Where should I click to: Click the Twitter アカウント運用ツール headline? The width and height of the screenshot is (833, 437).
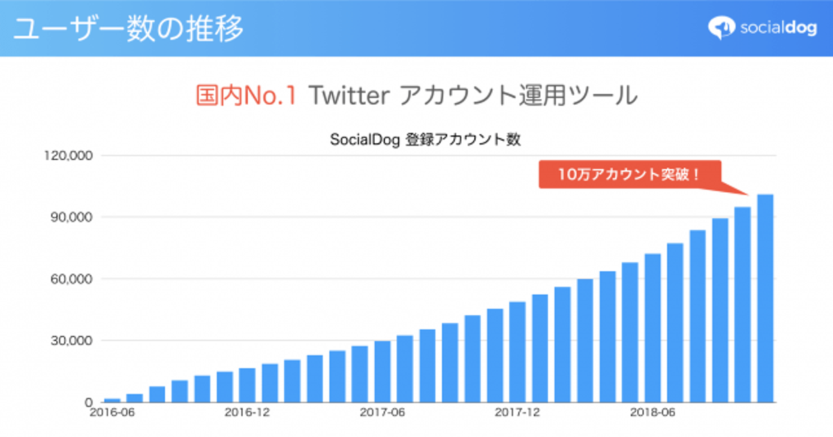472,96
